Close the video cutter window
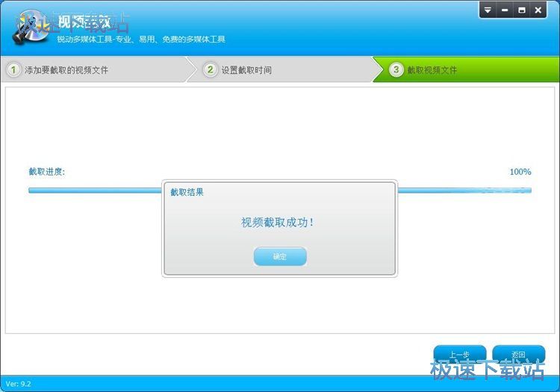 [538, 10]
